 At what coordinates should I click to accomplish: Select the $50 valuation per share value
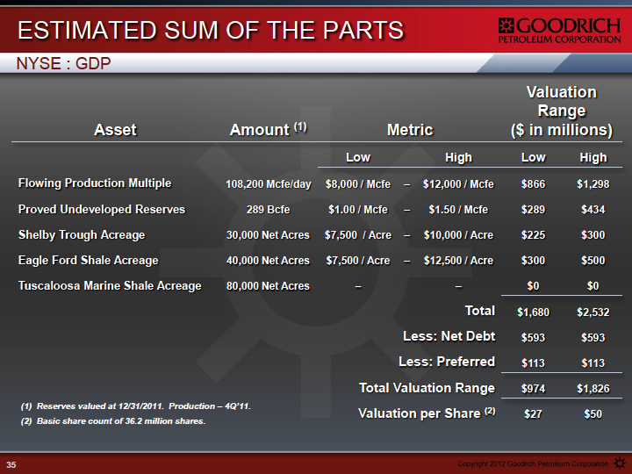[592, 414]
